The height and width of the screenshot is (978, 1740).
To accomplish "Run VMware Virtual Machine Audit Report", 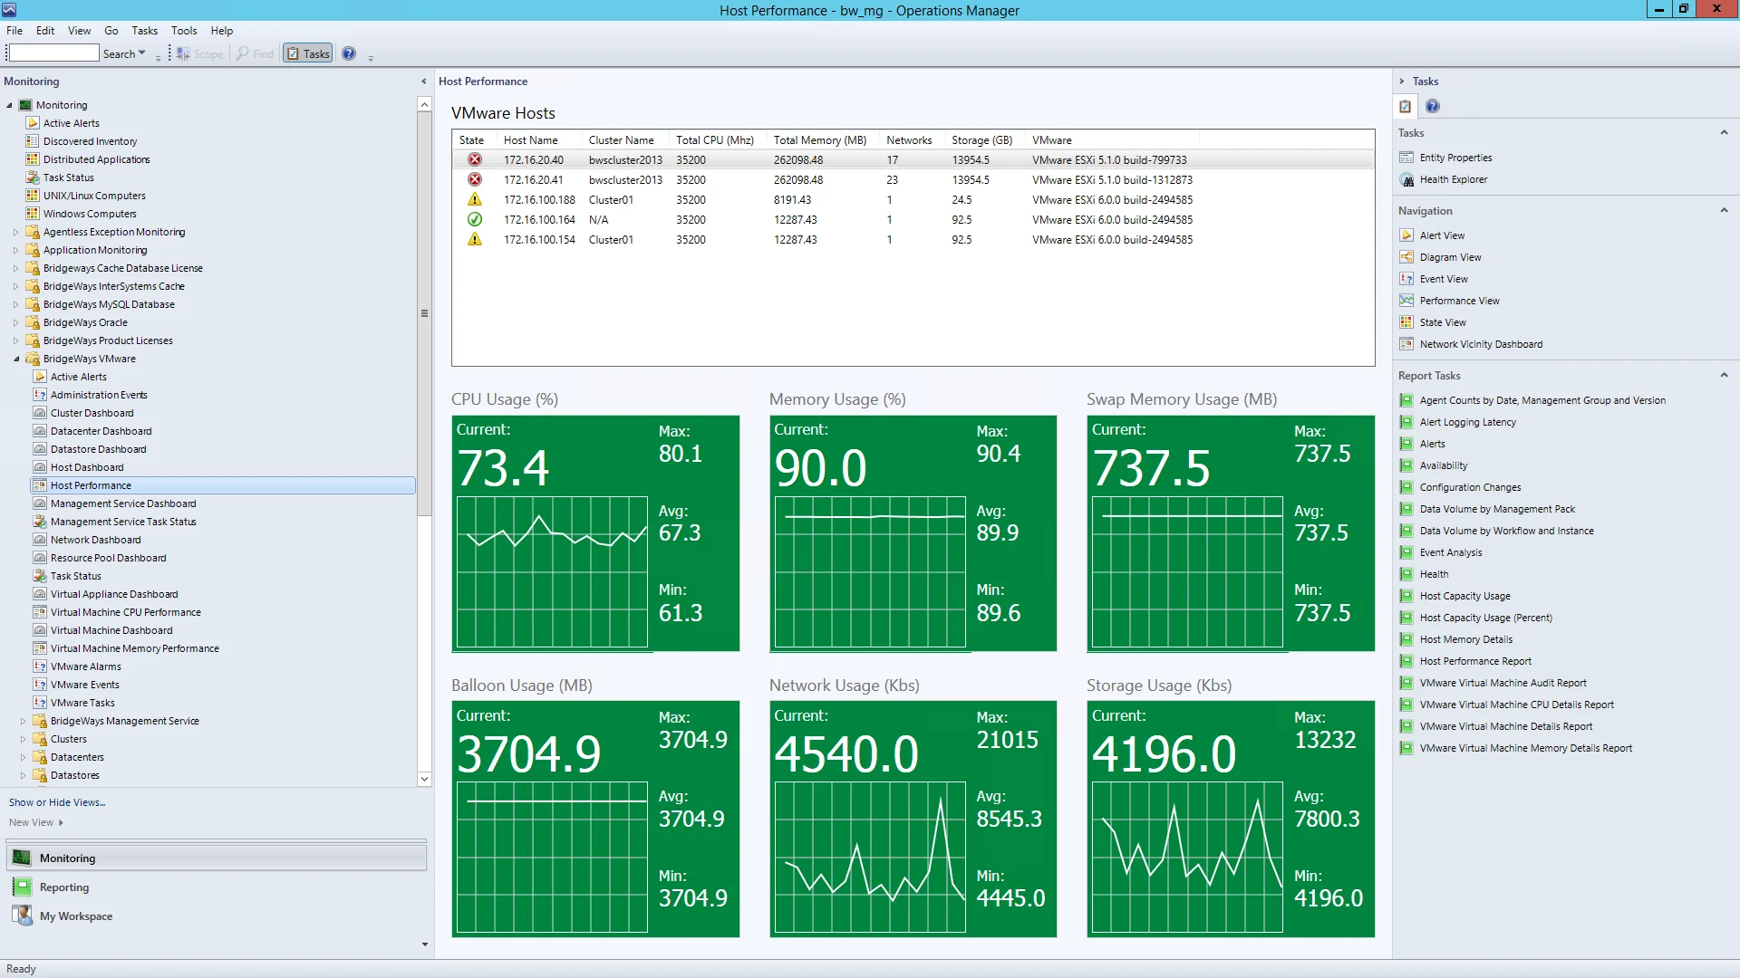I will pos(1503,683).
